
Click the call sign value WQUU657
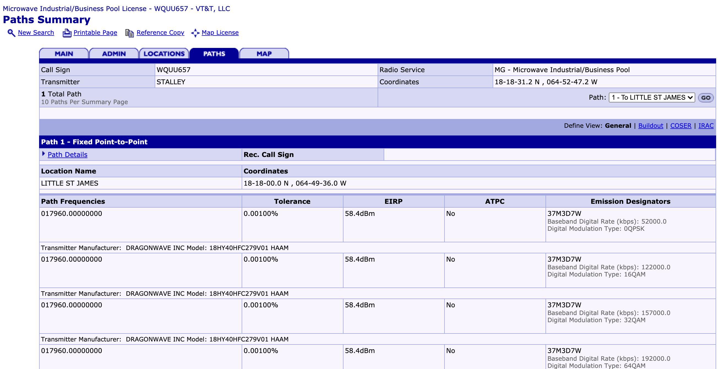coord(173,70)
